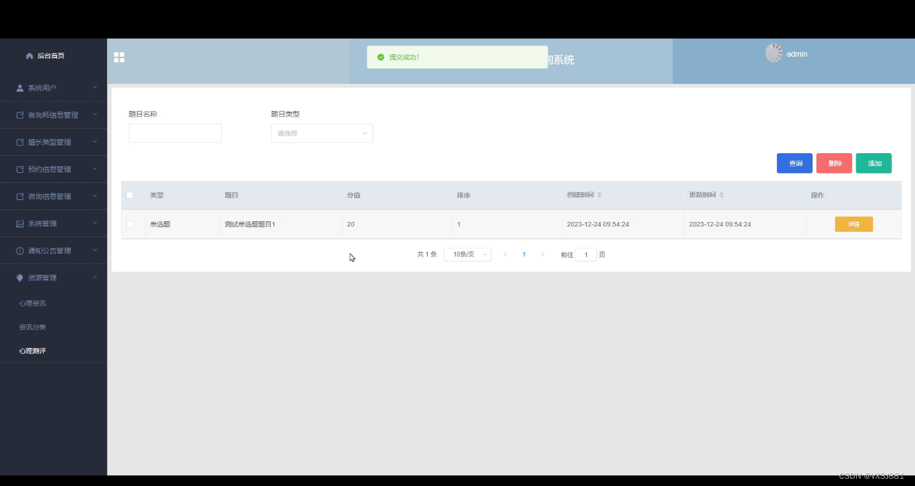
Task: Click the 共 1 条 total count text
Action: [x=427, y=254]
